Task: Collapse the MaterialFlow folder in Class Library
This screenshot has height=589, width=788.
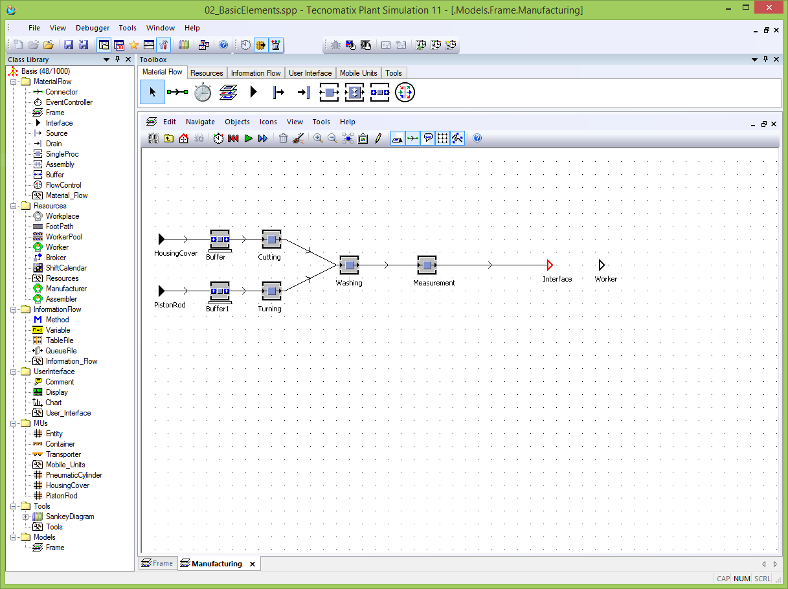Action: (x=14, y=82)
